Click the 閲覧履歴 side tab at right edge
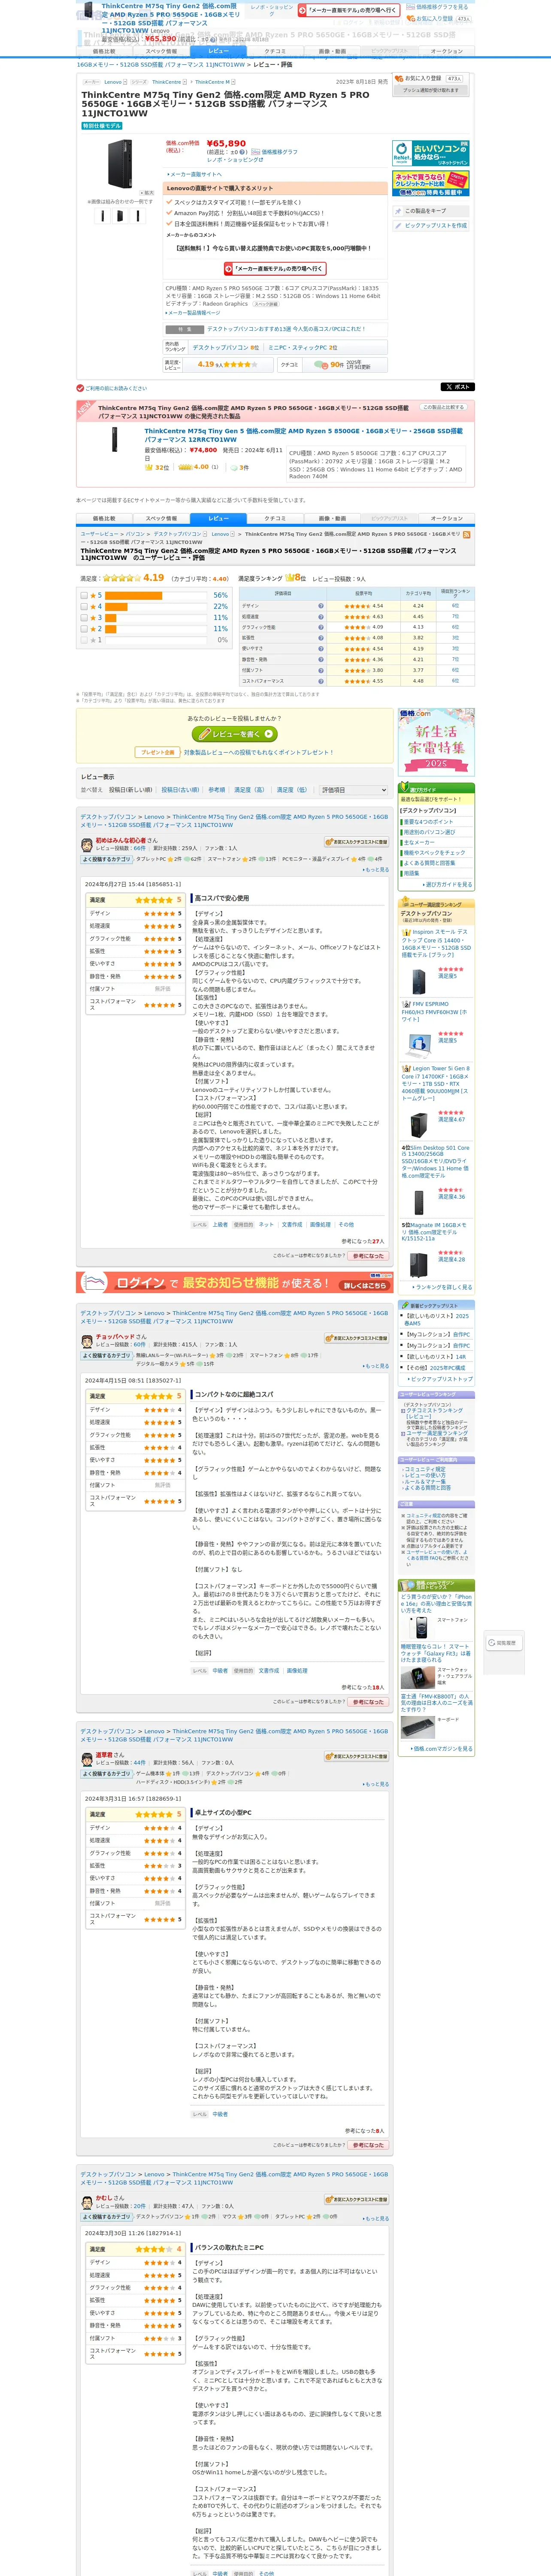The height and width of the screenshot is (2576, 551). point(504,1642)
